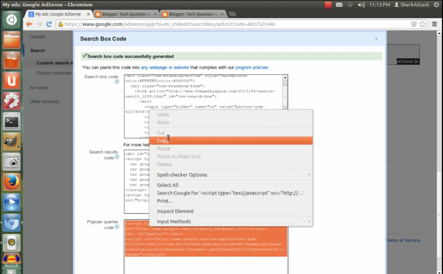Launch Ubuntu Software Center from dock

coord(11,61)
